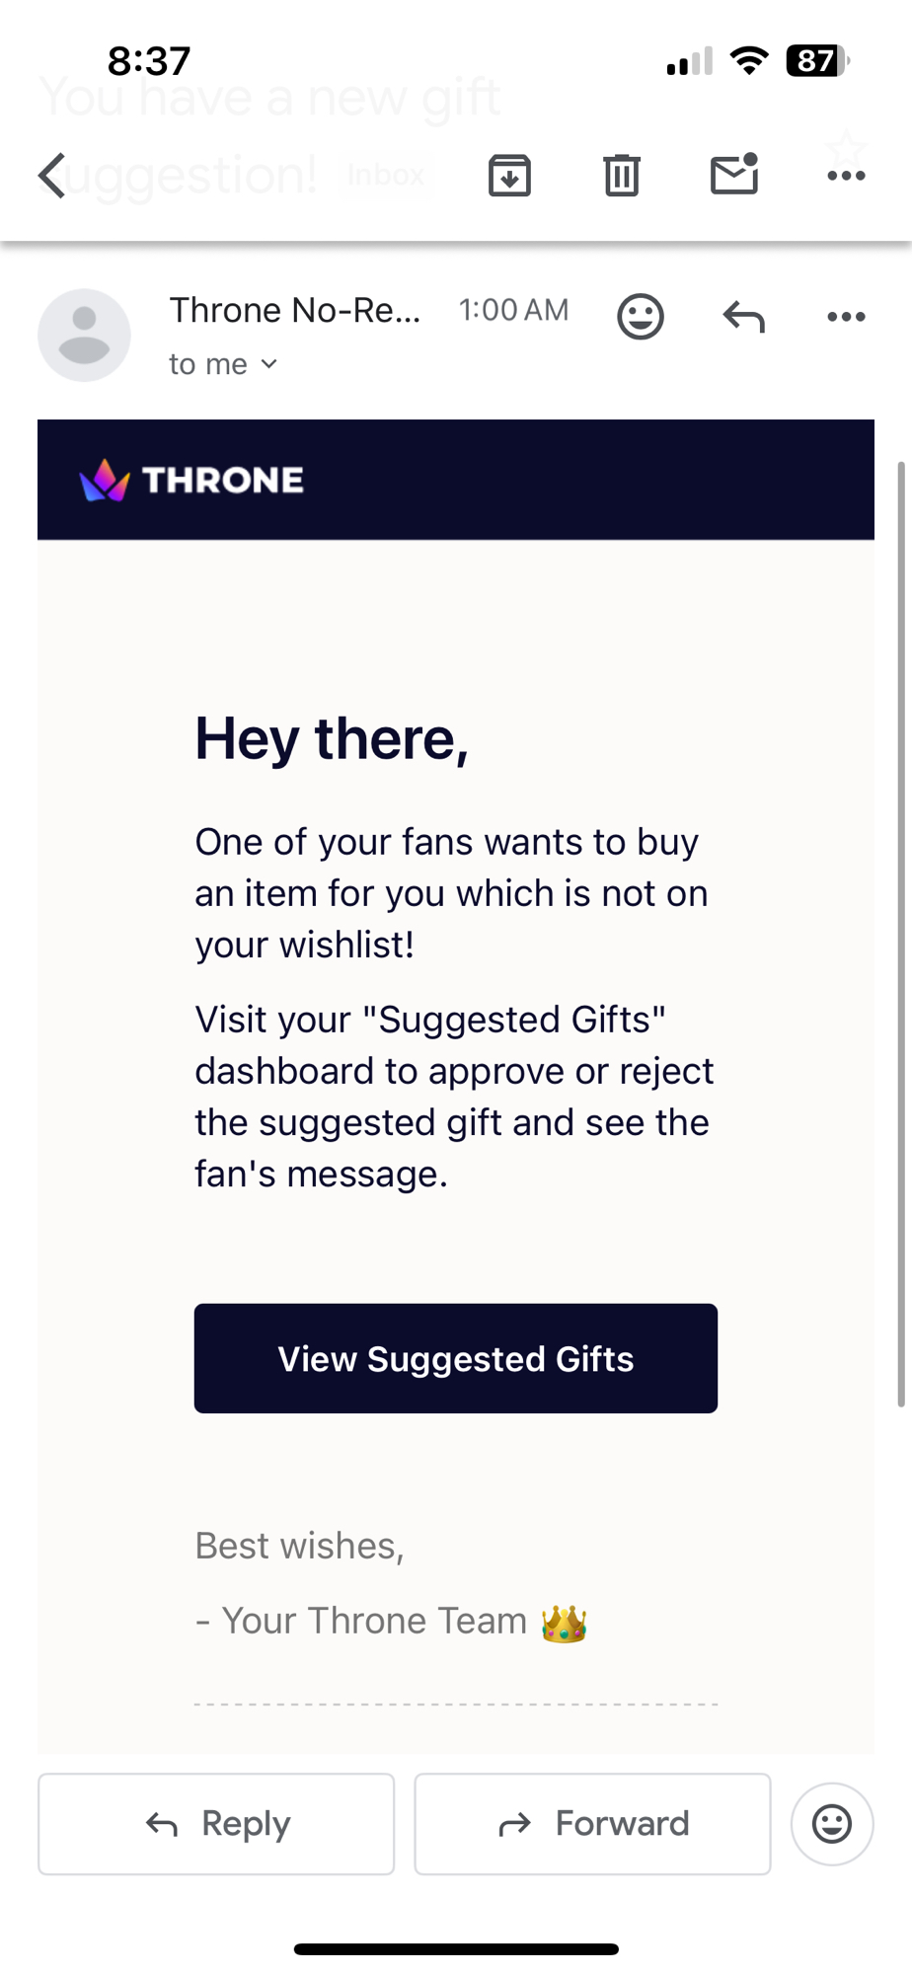
Task: Tap the emoji button next to Forward
Action: [831, 1824]
